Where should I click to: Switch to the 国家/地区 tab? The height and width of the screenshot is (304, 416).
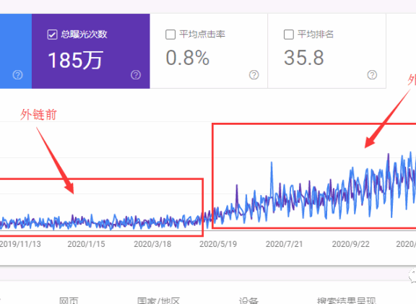(x=159, y=300)
